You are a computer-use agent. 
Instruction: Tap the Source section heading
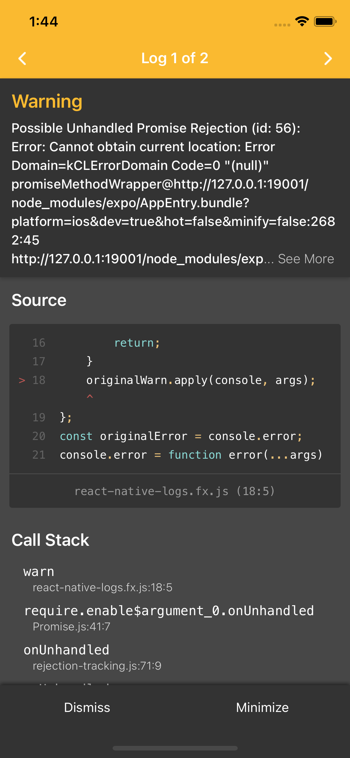coord(39,300)
